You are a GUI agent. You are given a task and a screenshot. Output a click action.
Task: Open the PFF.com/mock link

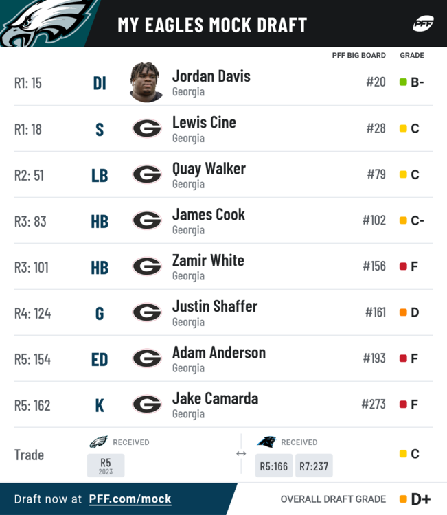coord(130,499)
